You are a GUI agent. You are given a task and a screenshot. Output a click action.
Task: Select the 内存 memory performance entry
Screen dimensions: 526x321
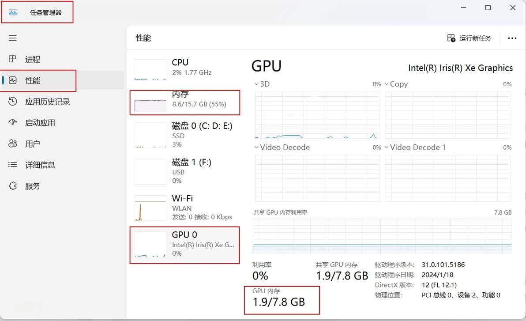pos(185,102)
